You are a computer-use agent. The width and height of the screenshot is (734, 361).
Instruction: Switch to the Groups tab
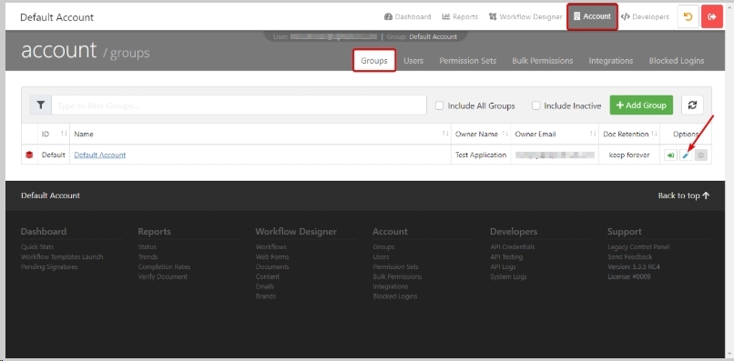374,60
